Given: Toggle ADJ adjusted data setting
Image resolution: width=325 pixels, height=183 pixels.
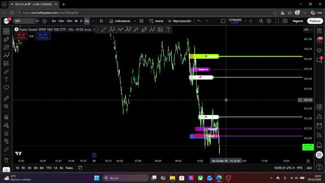Looking at the screenshot, I should [309, 168].
